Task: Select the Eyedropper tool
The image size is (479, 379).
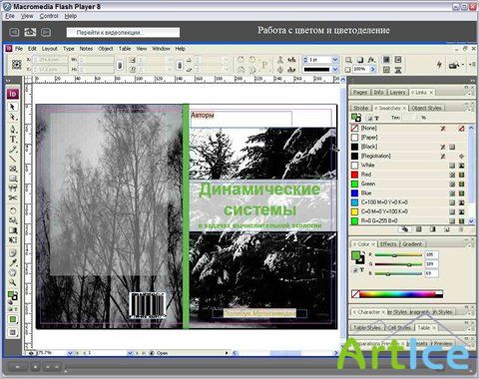Action: (x=12, y=262)
